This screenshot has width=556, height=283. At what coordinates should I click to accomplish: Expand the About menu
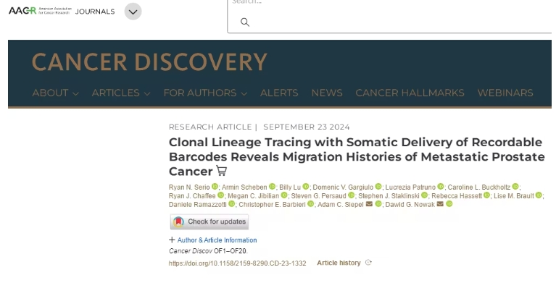(55, 93)
